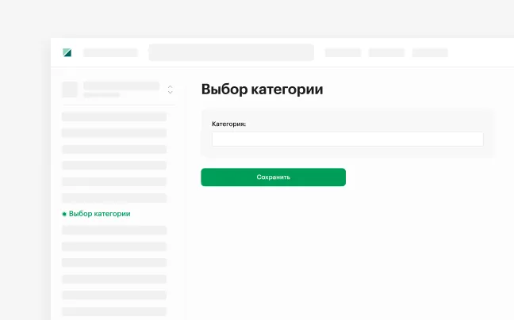
Task: Click the green Сохранить button
Action: pos(273,177)
